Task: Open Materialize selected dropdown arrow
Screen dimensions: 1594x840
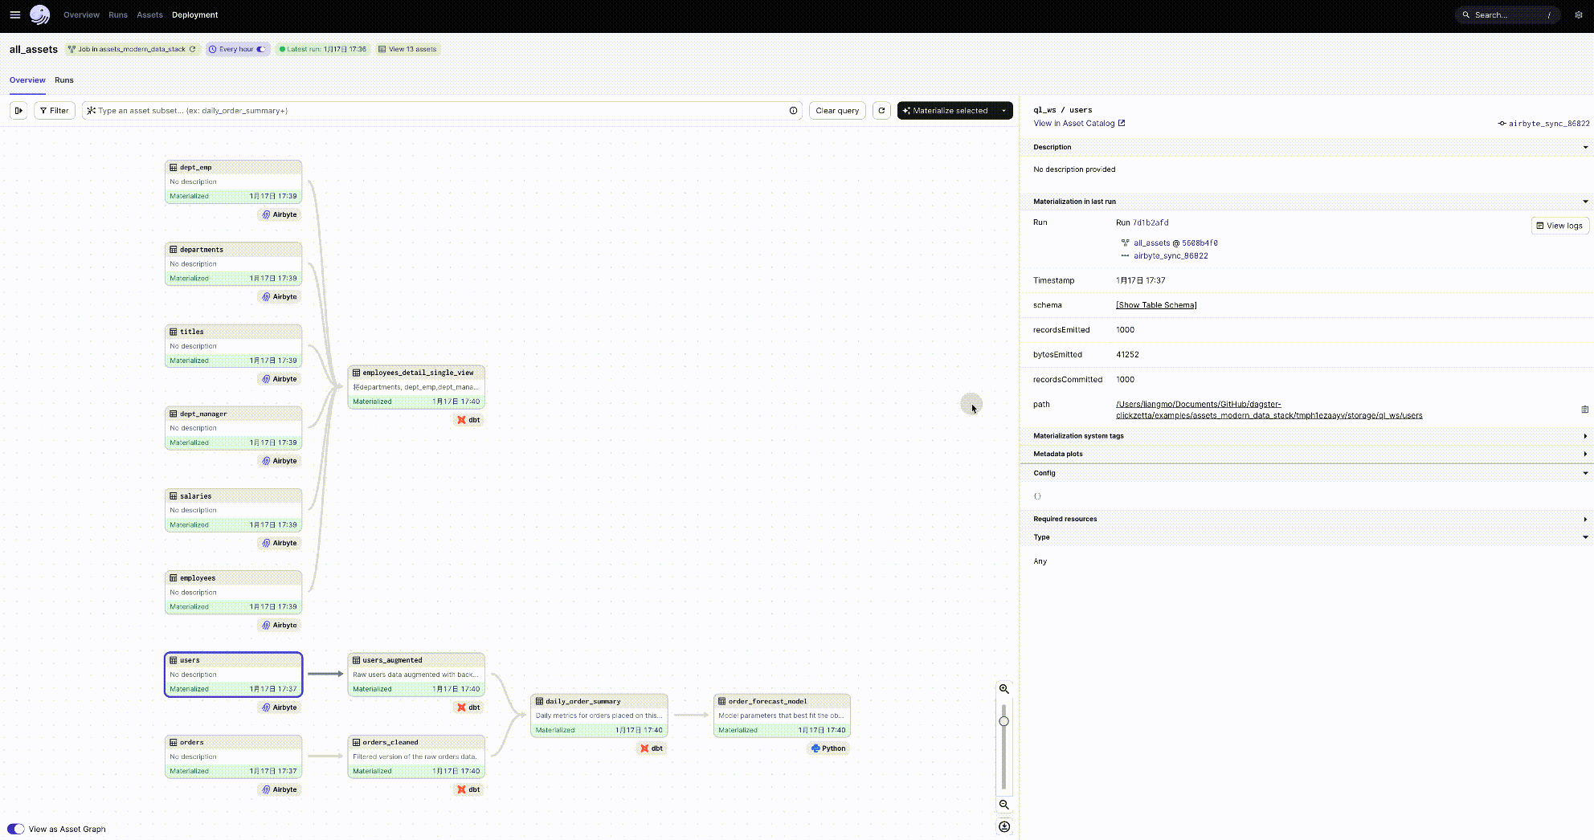Action: [x=1003, y=111]
